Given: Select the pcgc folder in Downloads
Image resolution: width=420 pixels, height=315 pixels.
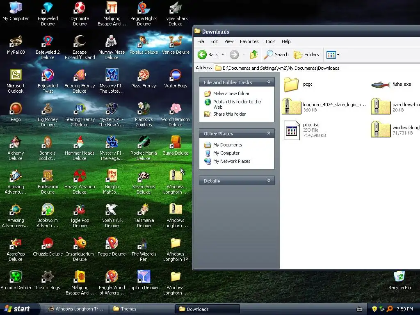Looking at the screenshot, I should [298, 84].
